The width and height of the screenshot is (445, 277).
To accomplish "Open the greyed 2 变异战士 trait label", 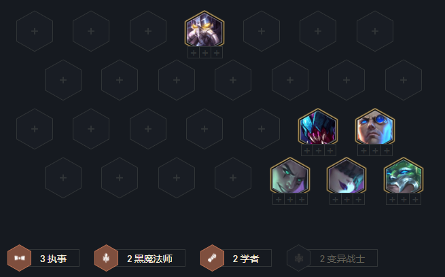I will coord(342,259).
